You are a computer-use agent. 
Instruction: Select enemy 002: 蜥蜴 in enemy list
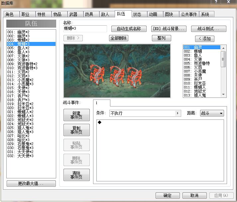202,51
